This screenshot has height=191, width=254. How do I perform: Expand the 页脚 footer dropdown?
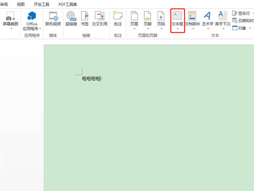pyautogui.click(x=148, y=21)
